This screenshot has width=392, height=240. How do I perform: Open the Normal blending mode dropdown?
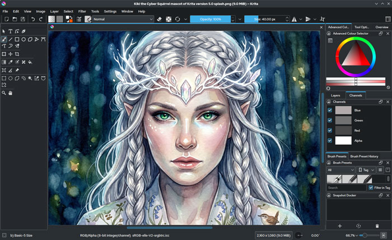point(123,19)
